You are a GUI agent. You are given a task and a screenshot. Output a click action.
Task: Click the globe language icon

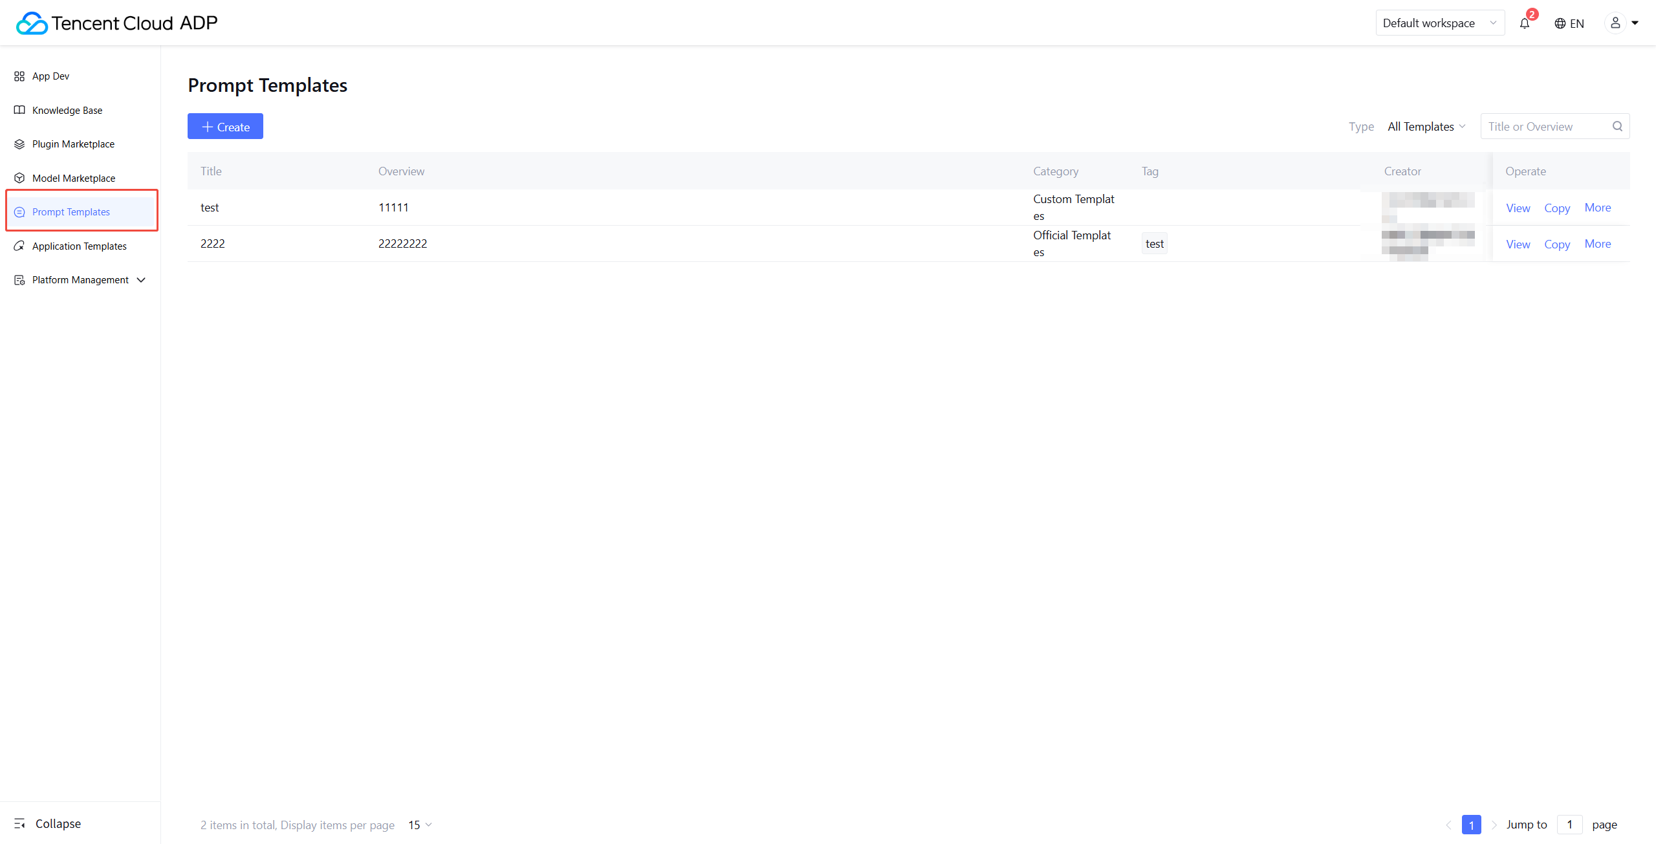pyautogui.click(x=1560, y=23)
